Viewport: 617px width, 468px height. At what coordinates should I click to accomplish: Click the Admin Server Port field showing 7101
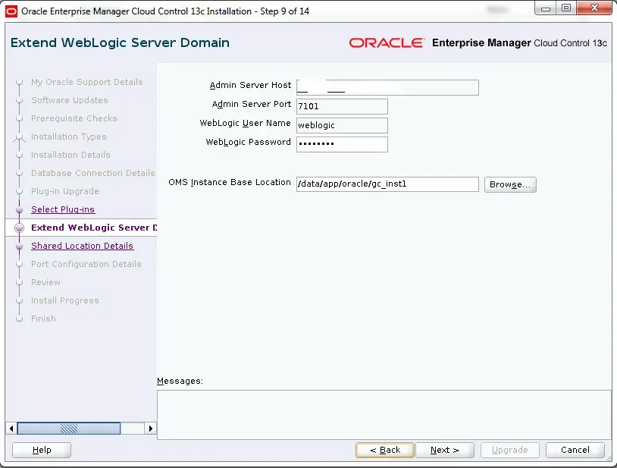coord(342,106)
